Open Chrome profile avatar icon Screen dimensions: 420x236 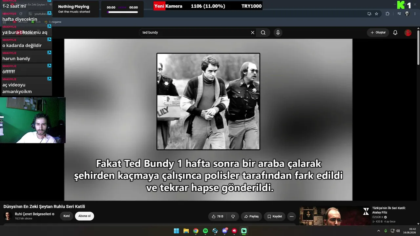(407, 14)
